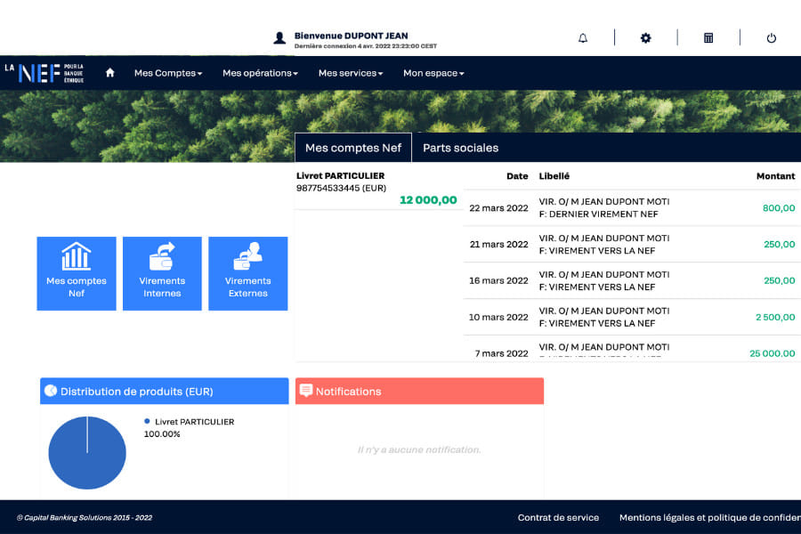Click the Dernière connexion timestamp text
Screen dimensions: 801x534
click(365, 46)
